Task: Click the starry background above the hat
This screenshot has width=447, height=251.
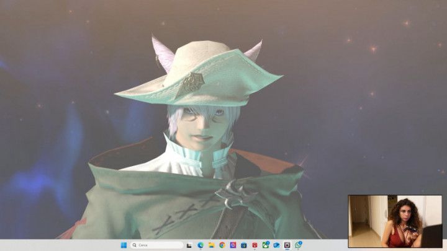Action: point(205,22)
